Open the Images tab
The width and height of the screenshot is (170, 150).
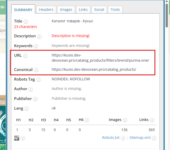[66, 10]
